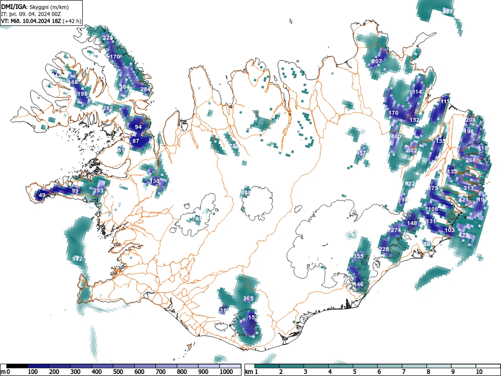Select the map value 99
The height and width of the screenshot is (376, 501).
point(75,191)
